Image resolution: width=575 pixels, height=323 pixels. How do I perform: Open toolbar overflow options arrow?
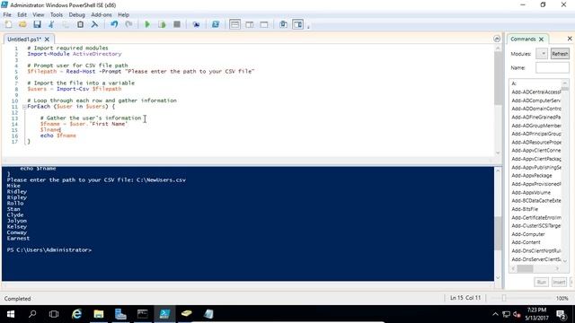click(308, 26)
